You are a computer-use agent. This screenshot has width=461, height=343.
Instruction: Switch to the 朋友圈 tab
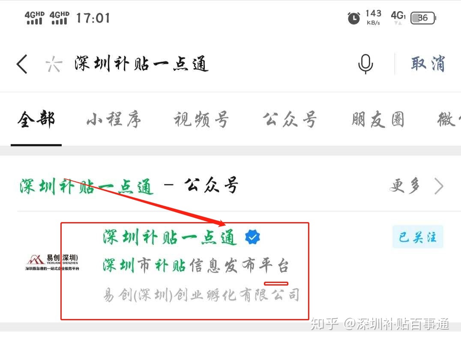[378, 119]
